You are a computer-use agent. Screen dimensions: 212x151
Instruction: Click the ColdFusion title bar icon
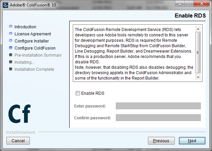pos(5,5)
